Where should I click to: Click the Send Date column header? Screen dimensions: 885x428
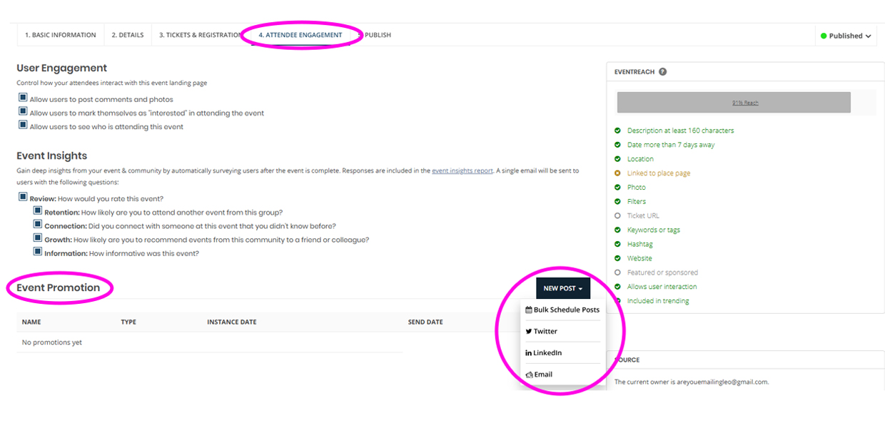pyautogui.click(x=425, y=322)
